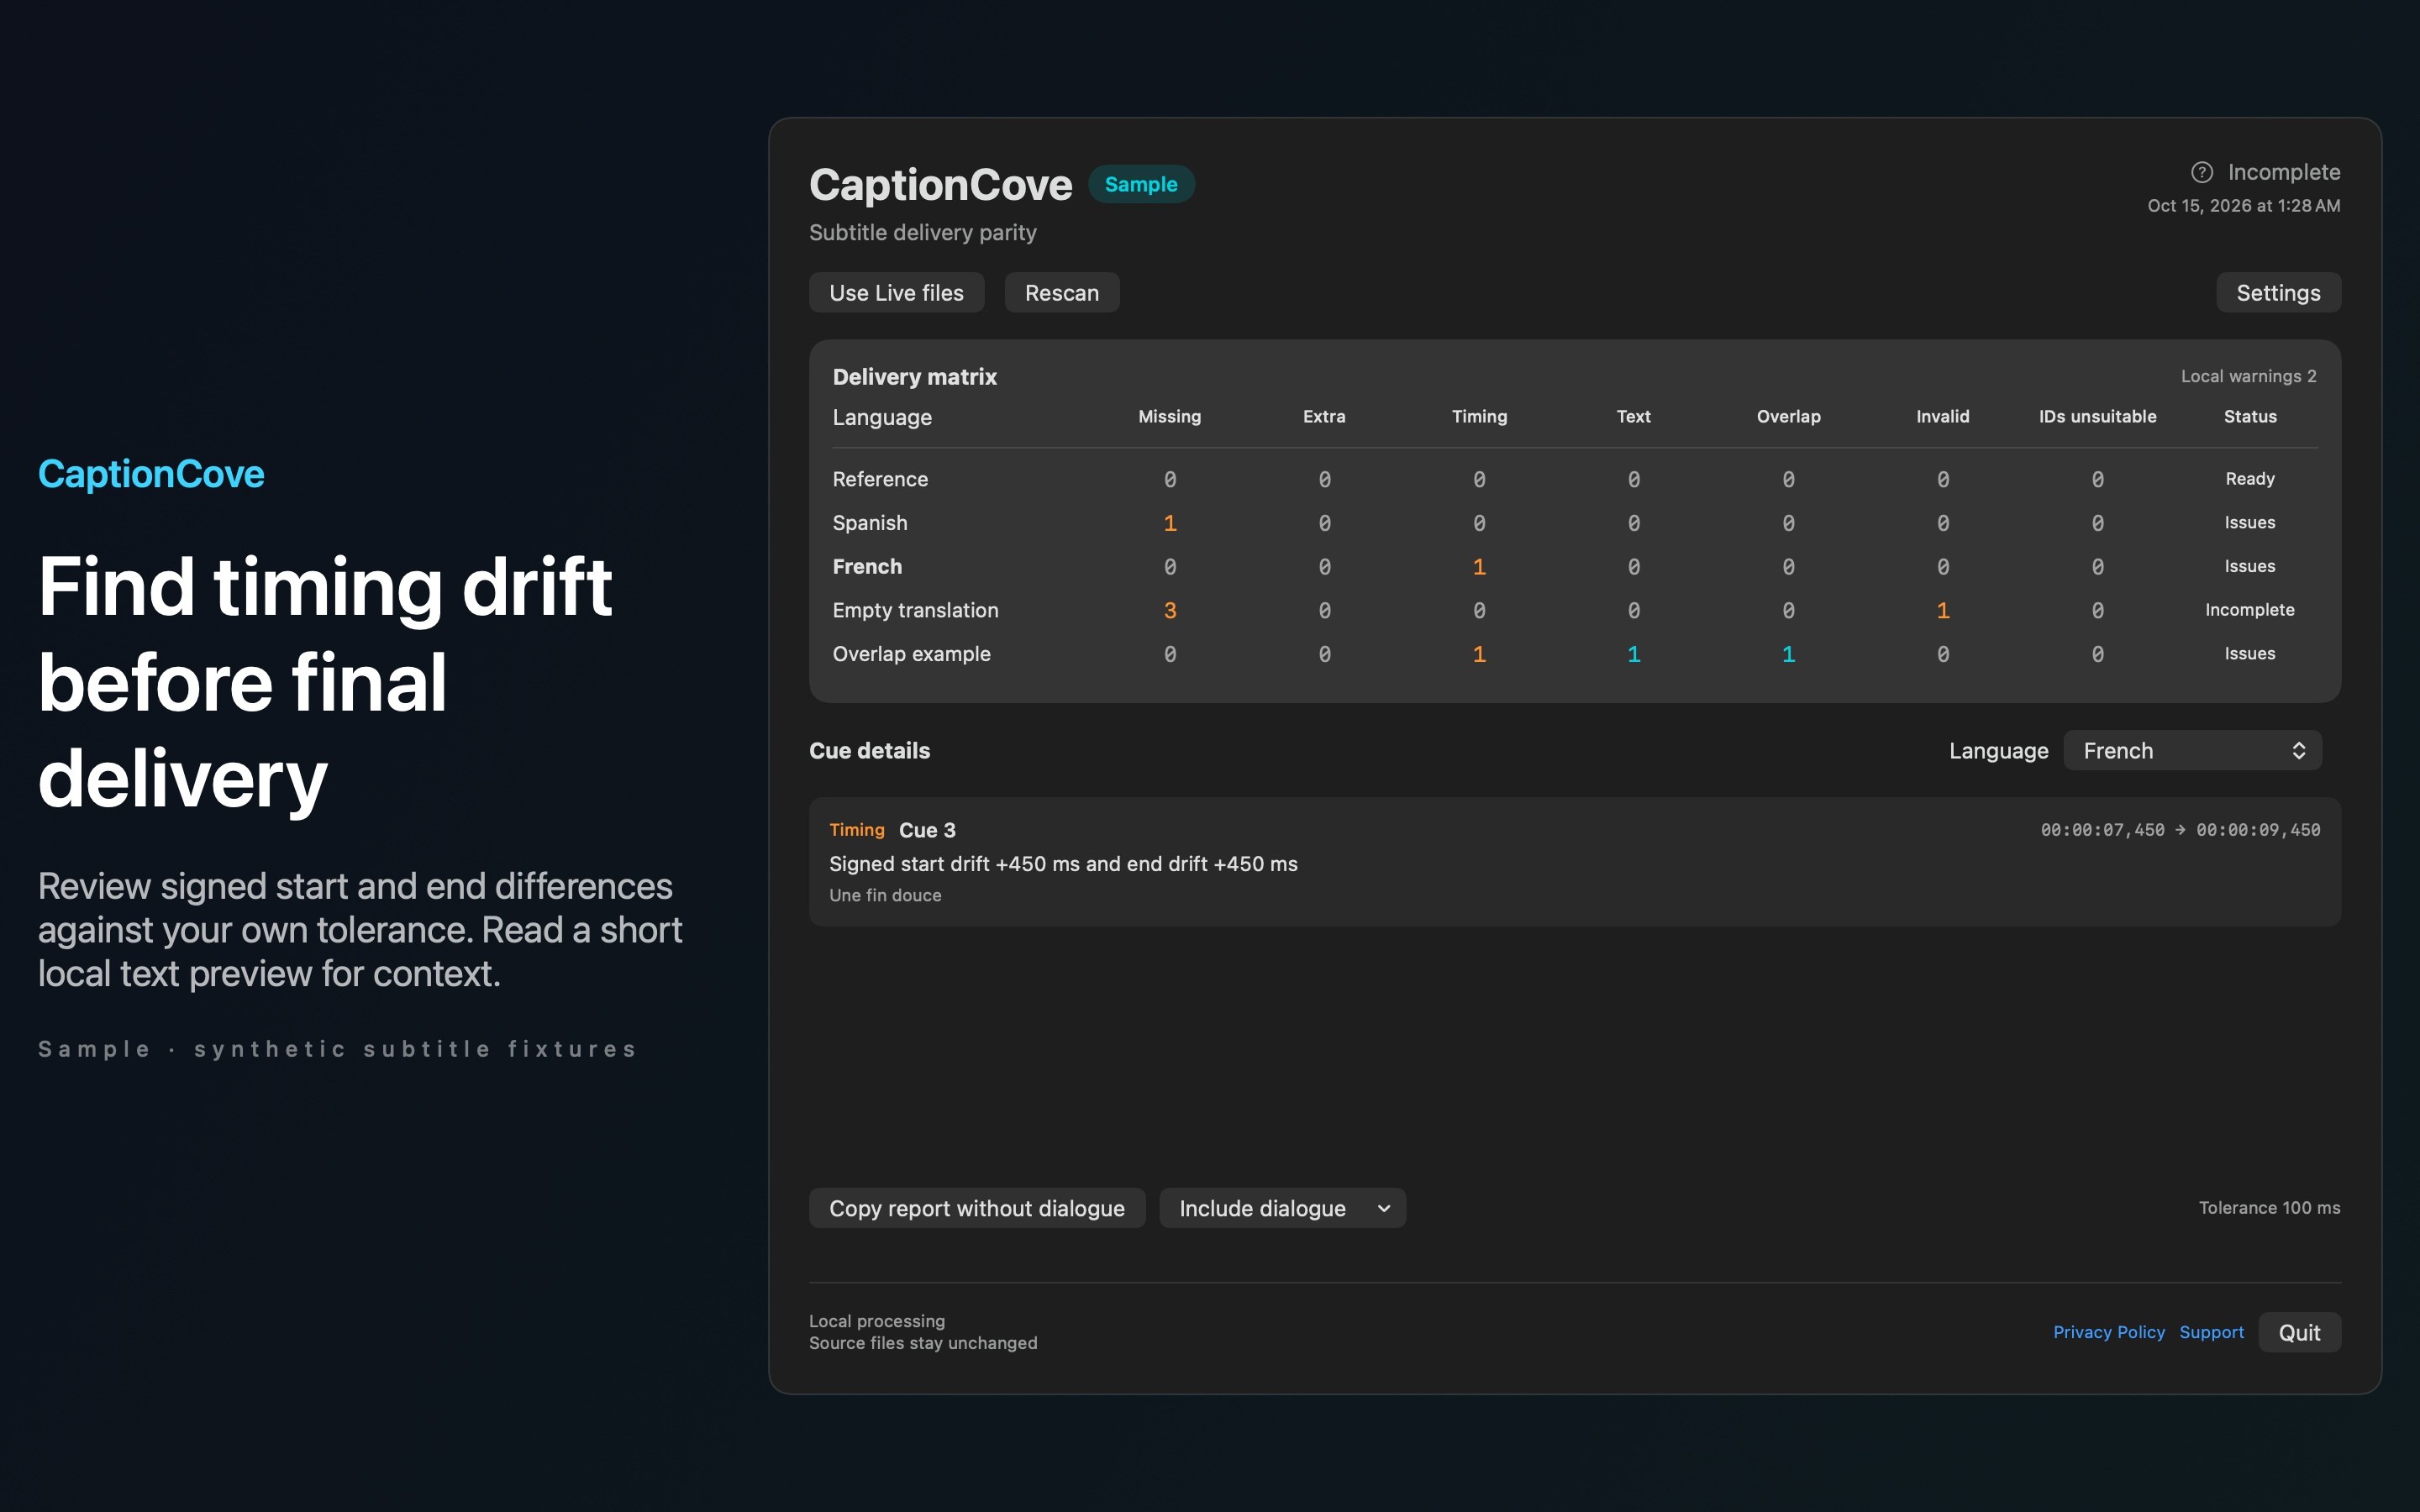Click the Ready status of Reference
2420x1512 pixels.
pyautogui.click(x=2249, y=479)
